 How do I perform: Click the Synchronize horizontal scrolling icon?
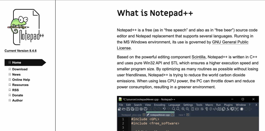point(197,109)
